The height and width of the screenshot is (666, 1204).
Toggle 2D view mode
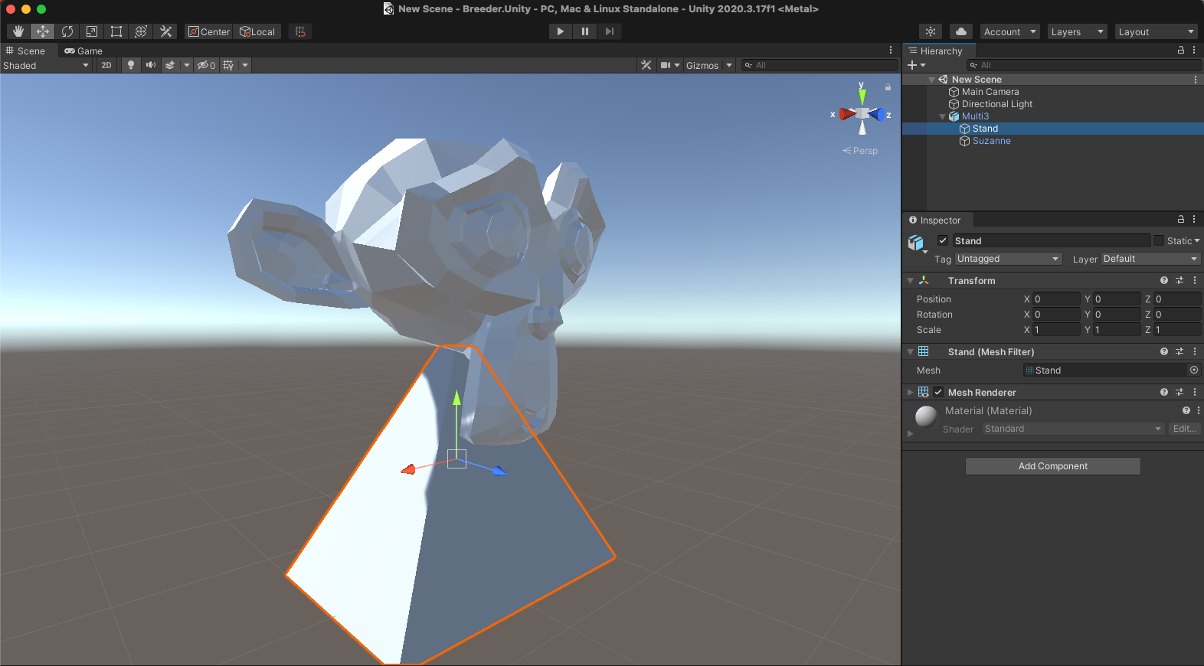[x=106, y=65]
